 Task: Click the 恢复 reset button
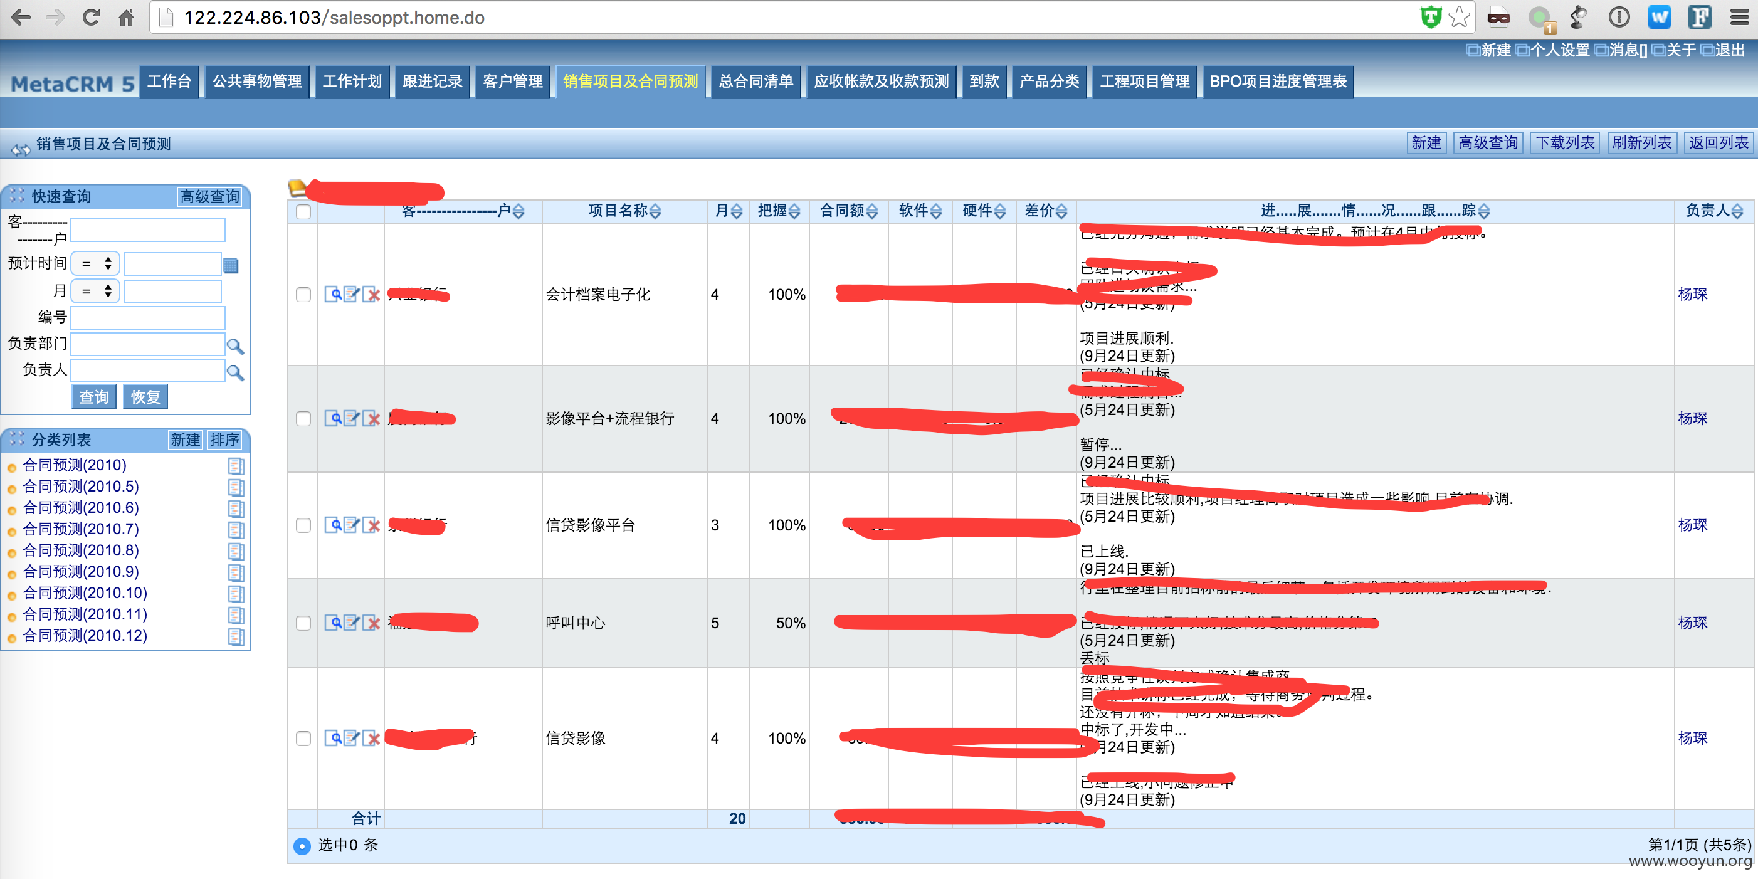(145, 397)
